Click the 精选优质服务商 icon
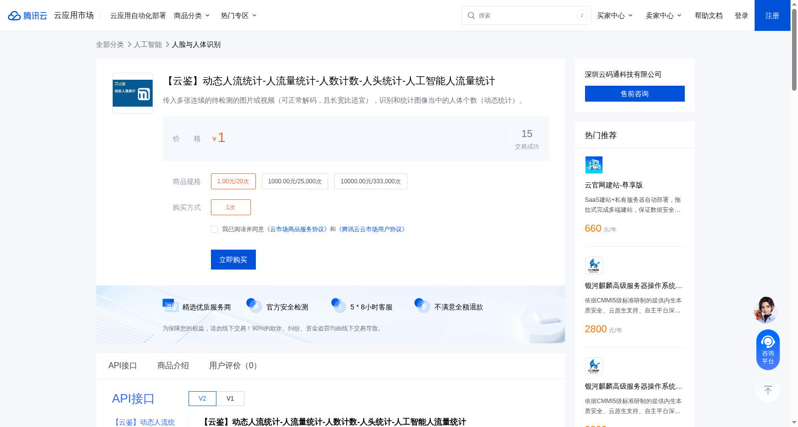Image resolution: width=798 pixels, height=427 pixels. 171,305
